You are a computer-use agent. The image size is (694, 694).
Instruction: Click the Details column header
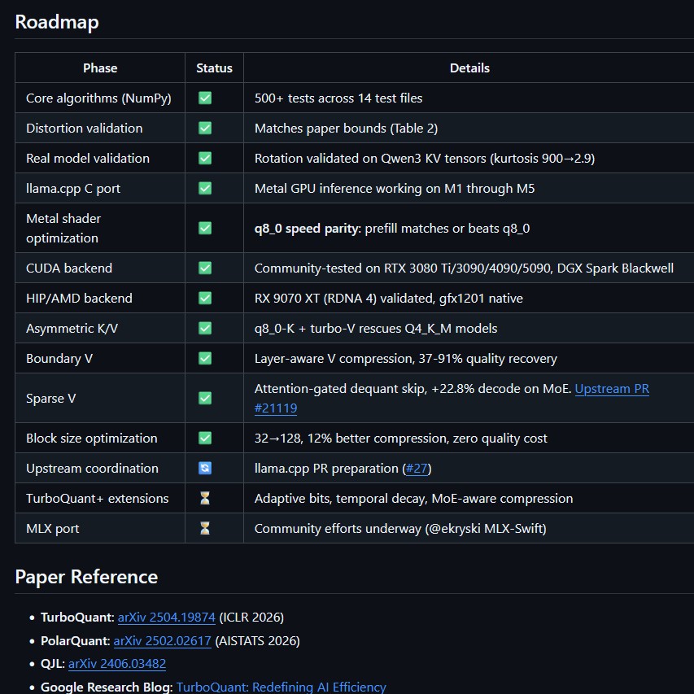469,68
